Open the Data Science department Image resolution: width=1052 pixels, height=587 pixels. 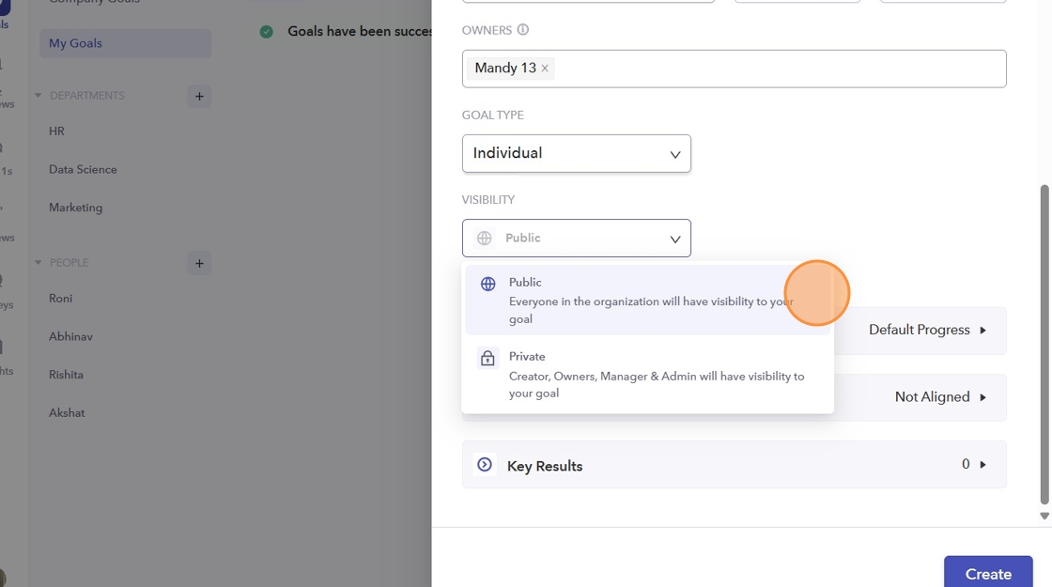click(x=83, y=170)
